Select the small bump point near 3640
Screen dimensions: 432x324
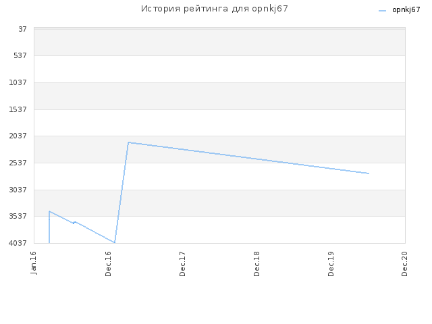[75, 222]
